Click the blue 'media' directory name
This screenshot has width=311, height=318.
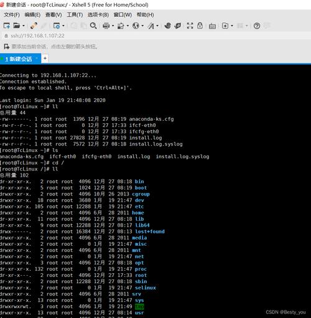coord(139,238)
